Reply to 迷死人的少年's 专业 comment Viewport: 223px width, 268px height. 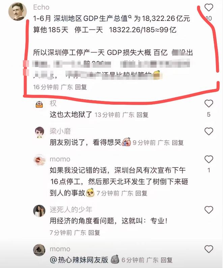click(x=94, y=232)
